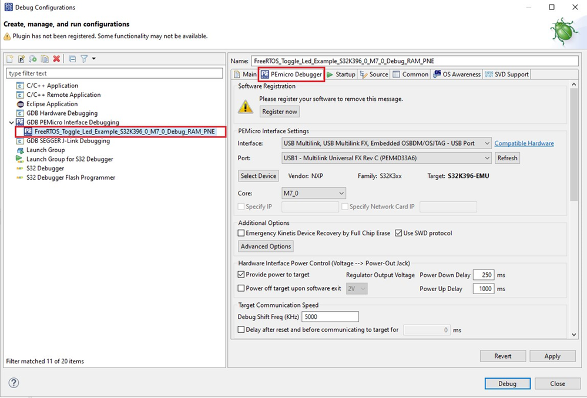The image size is (587, 398).
Task: Click the type filter text field
Action: [115, 73]
